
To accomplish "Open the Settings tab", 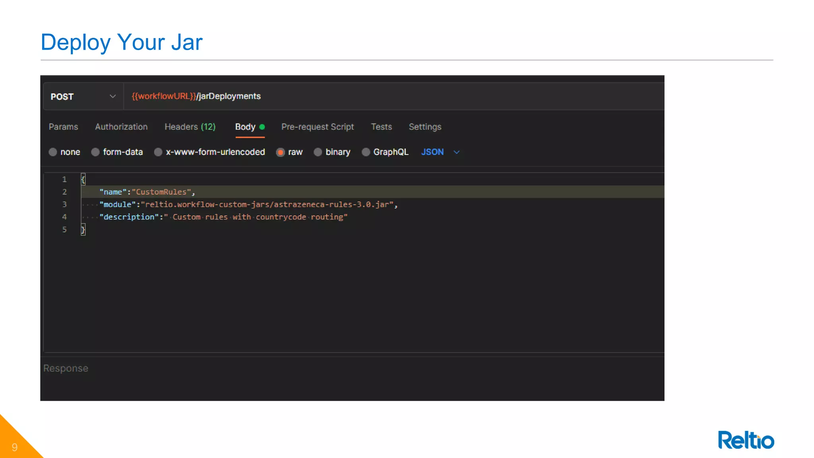I will tap(425, 127).
